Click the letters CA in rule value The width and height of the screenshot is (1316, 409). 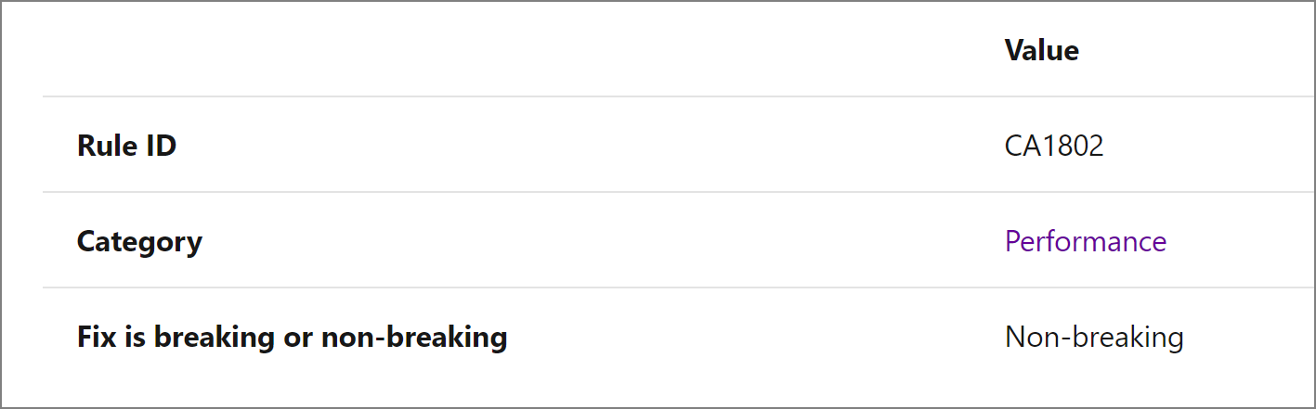tap(1022, 146)
